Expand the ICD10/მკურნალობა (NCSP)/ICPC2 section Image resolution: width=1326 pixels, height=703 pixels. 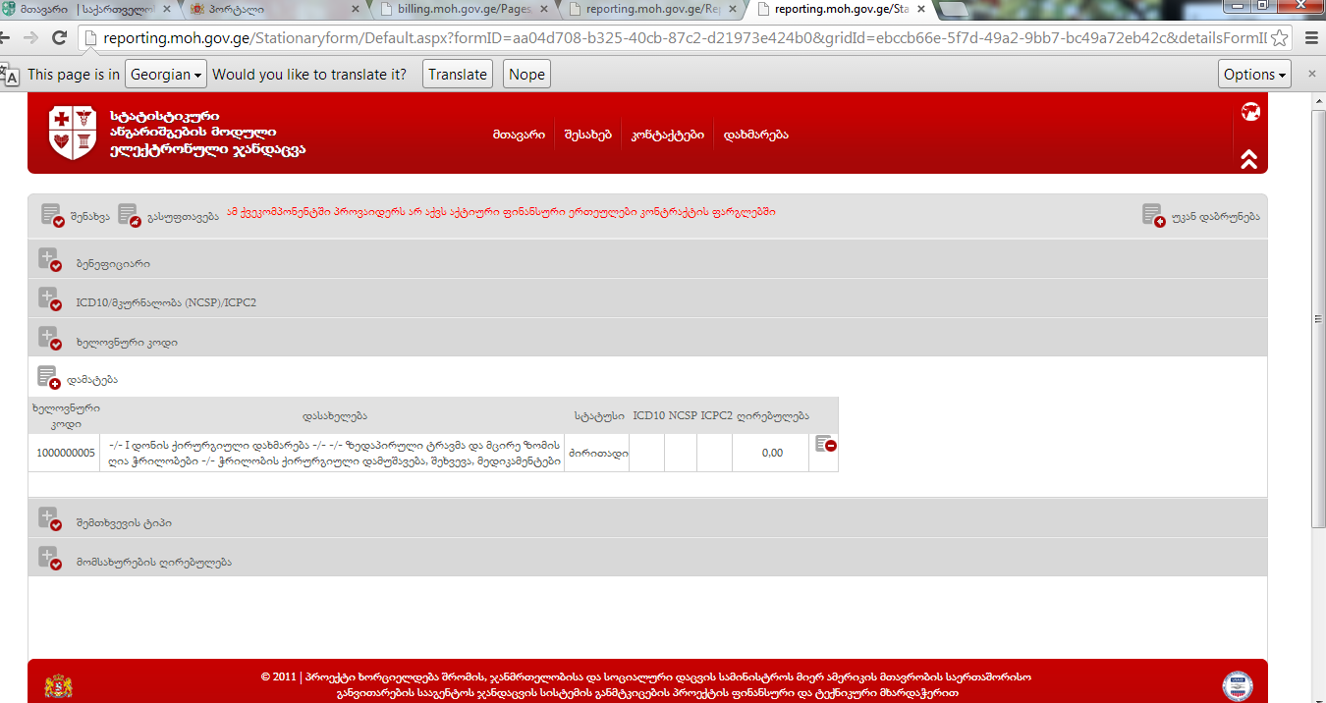[49, 299]
